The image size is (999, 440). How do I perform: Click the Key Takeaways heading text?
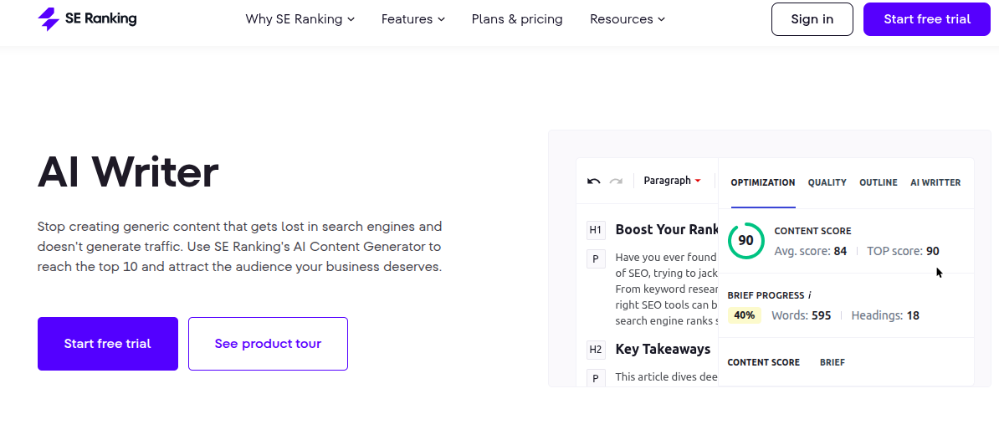pyautogui.click(x=663, y=350)
